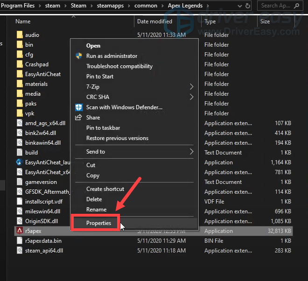The image size is (308, 281).
Task: Select the steam_api64.dll file icon
Action: coord(20,251)
